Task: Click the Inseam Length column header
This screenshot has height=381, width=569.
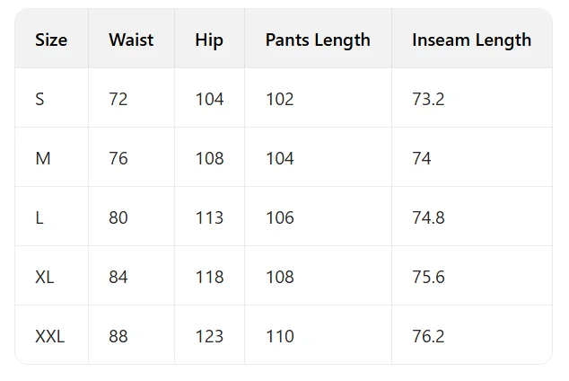Action: tap(472, 40)
